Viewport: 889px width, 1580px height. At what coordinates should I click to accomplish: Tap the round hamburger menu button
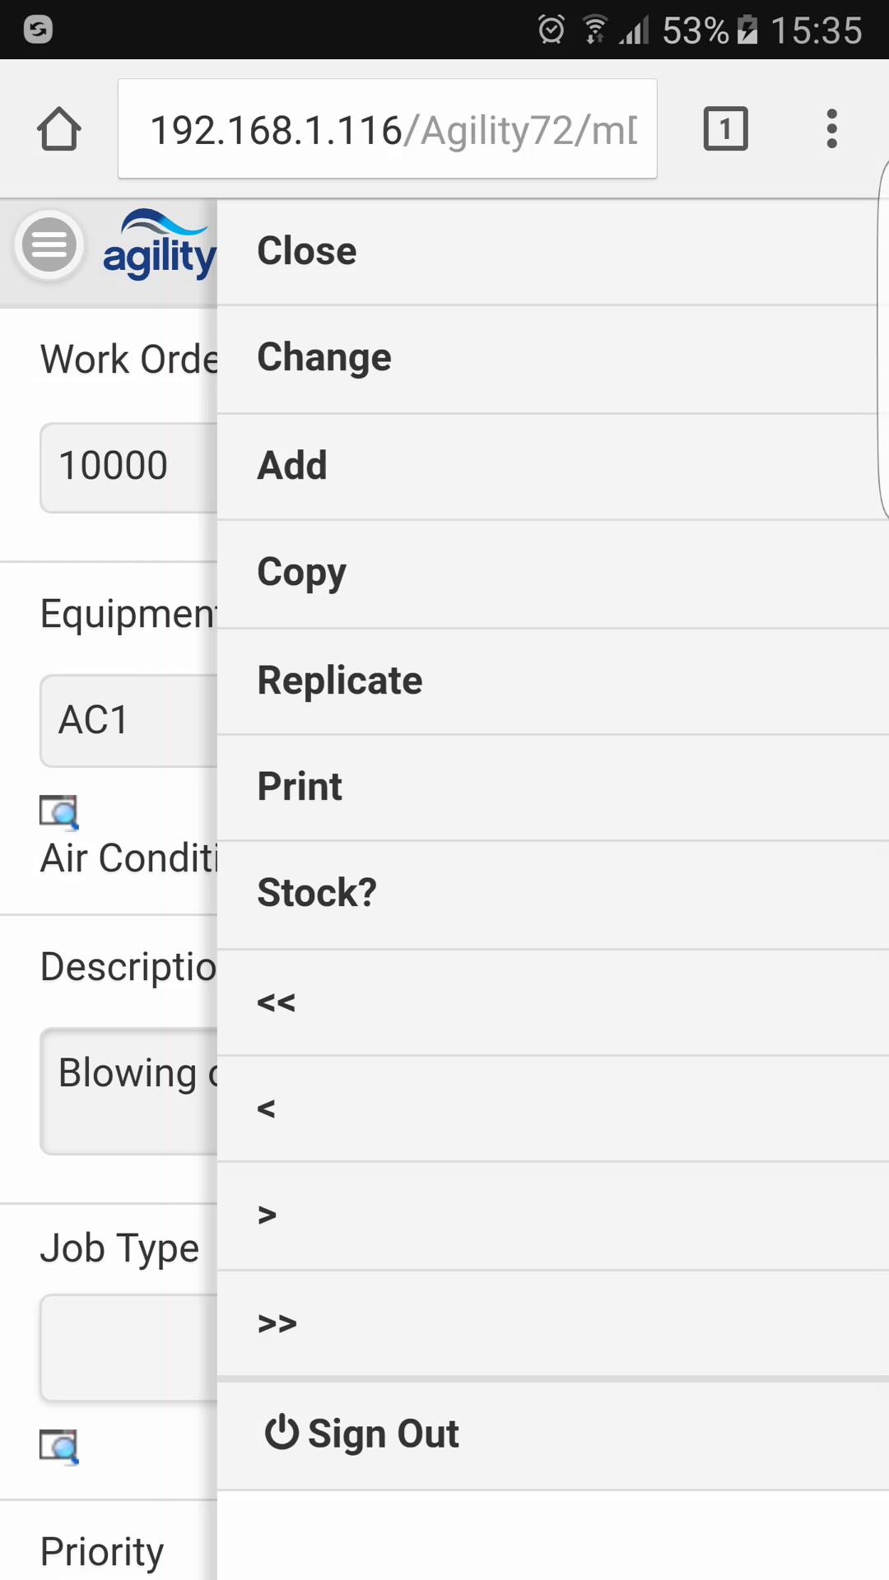49,245
